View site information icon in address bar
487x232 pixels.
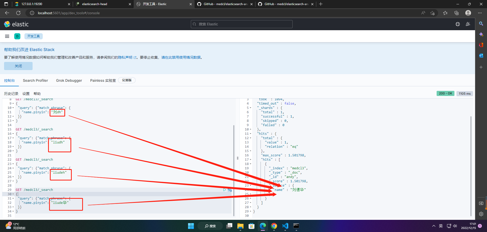(x=32, y=13)
